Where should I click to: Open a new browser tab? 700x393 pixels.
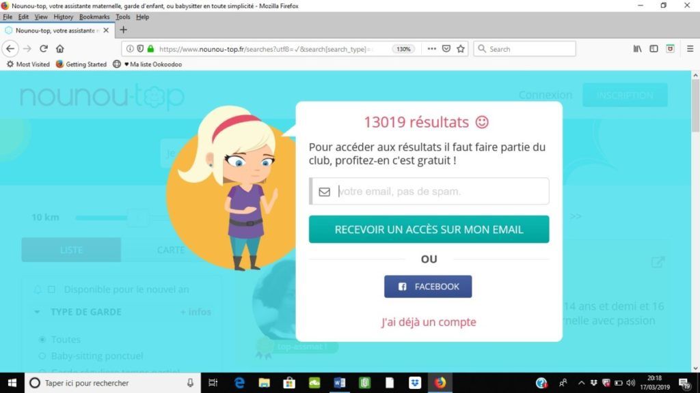(x=123, y=30)
